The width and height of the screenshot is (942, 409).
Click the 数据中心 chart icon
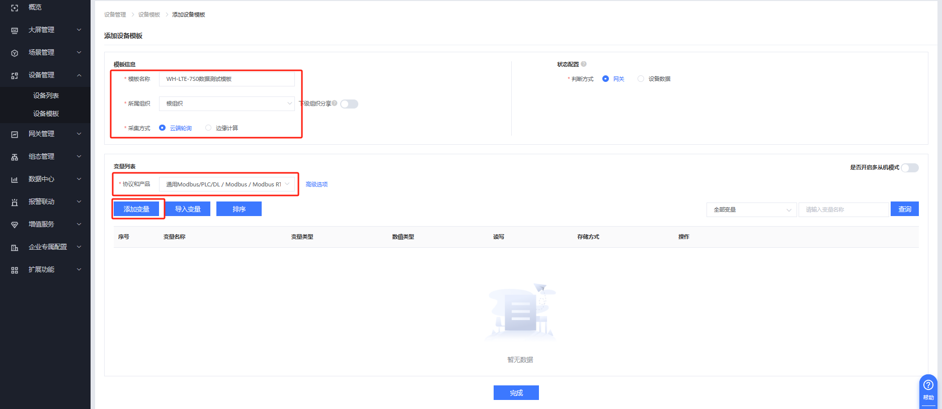click(x=15, y=179)
